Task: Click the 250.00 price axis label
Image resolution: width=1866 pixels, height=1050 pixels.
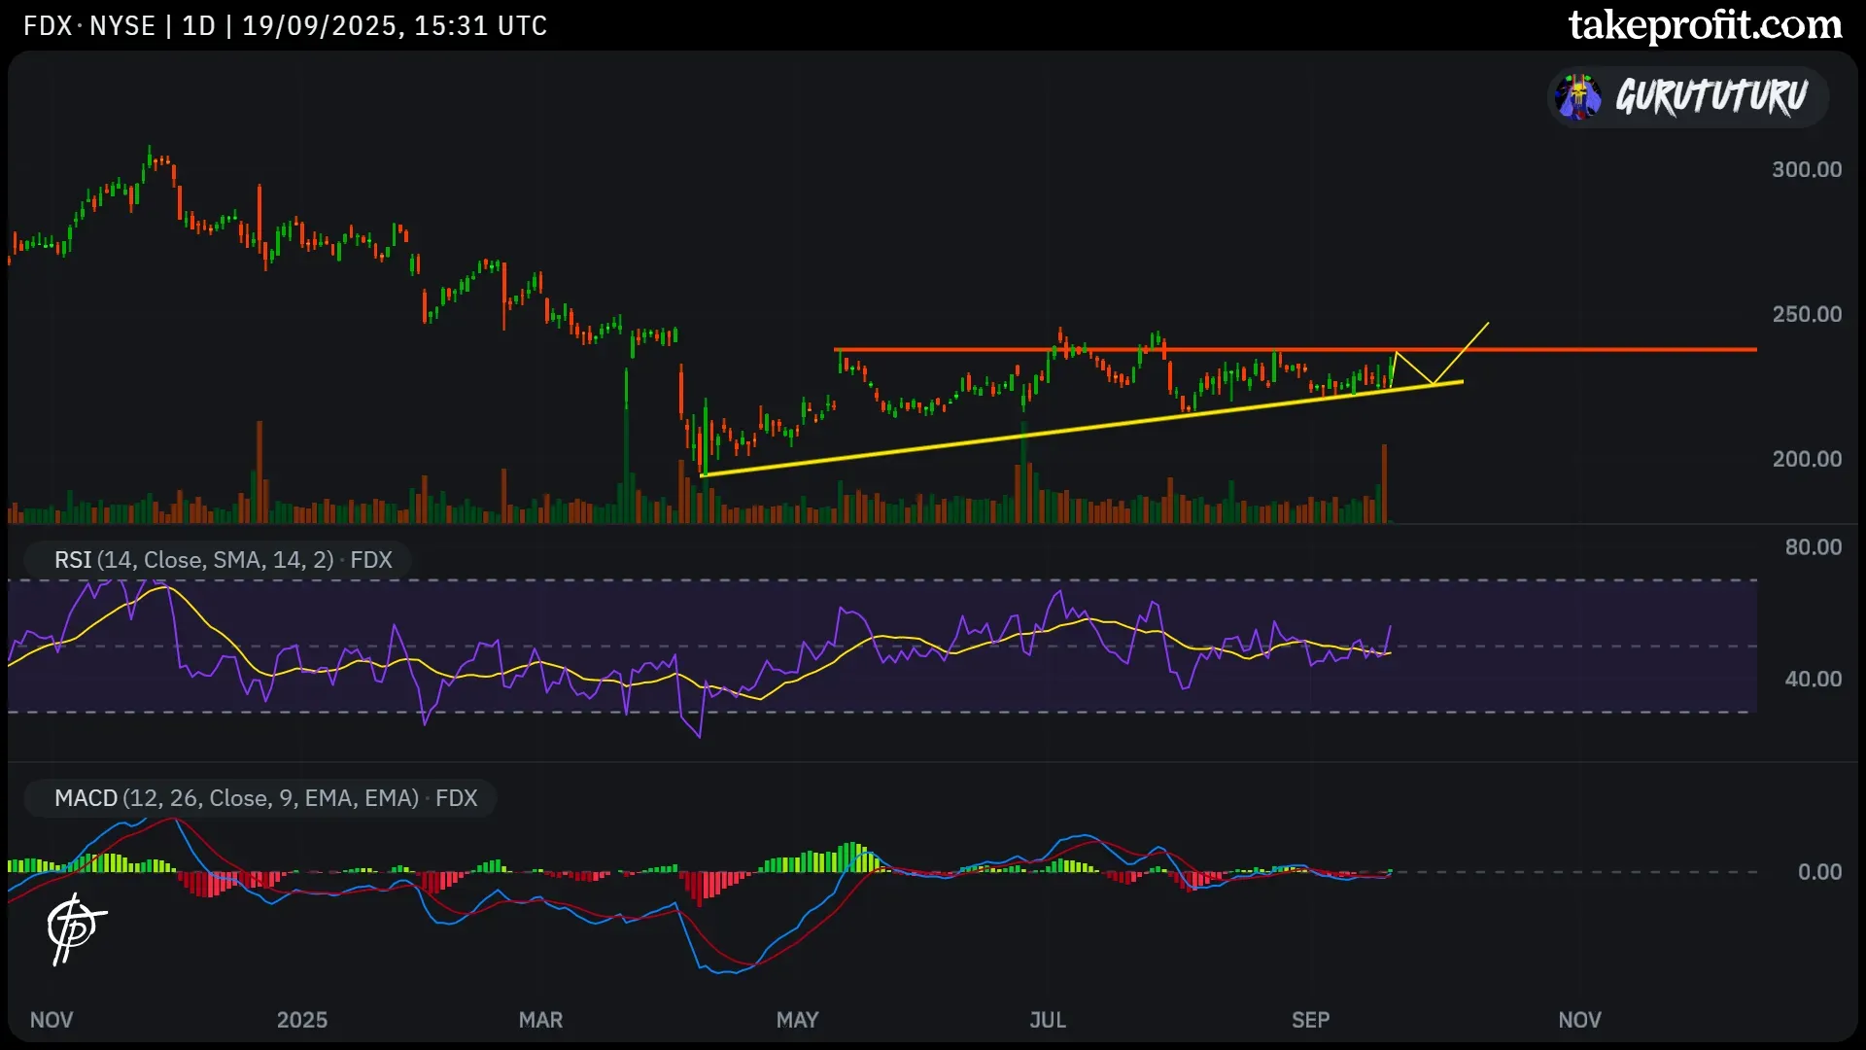Action: pyautogui.click(x=1806, y=314)
